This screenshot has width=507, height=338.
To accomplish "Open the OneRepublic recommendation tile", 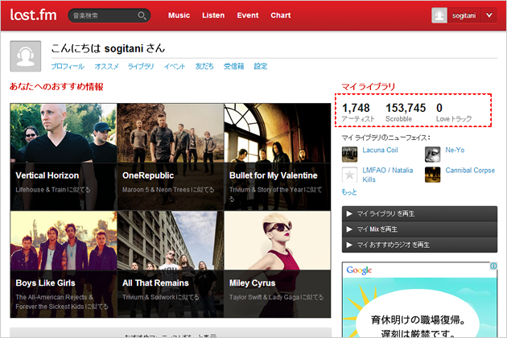I will pos(171,157).
